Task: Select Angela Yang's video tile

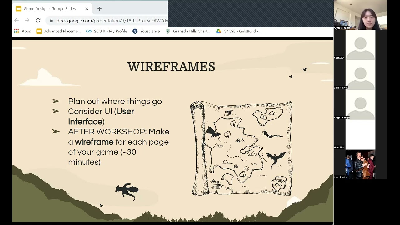Action: [360, 15]
